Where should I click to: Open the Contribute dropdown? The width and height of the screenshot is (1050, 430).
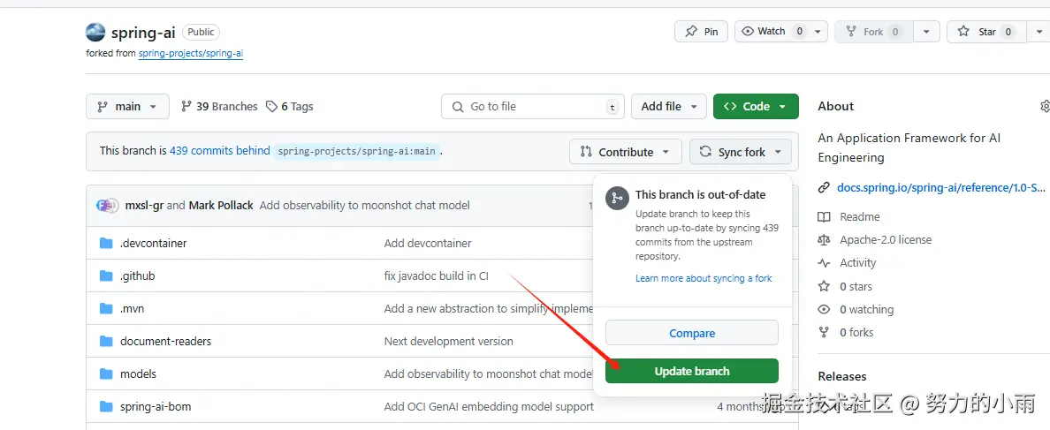[625, 152]
